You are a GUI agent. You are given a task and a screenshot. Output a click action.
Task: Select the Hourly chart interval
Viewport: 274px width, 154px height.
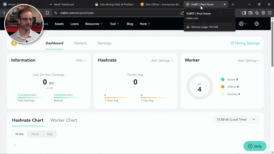pos(35,134)
